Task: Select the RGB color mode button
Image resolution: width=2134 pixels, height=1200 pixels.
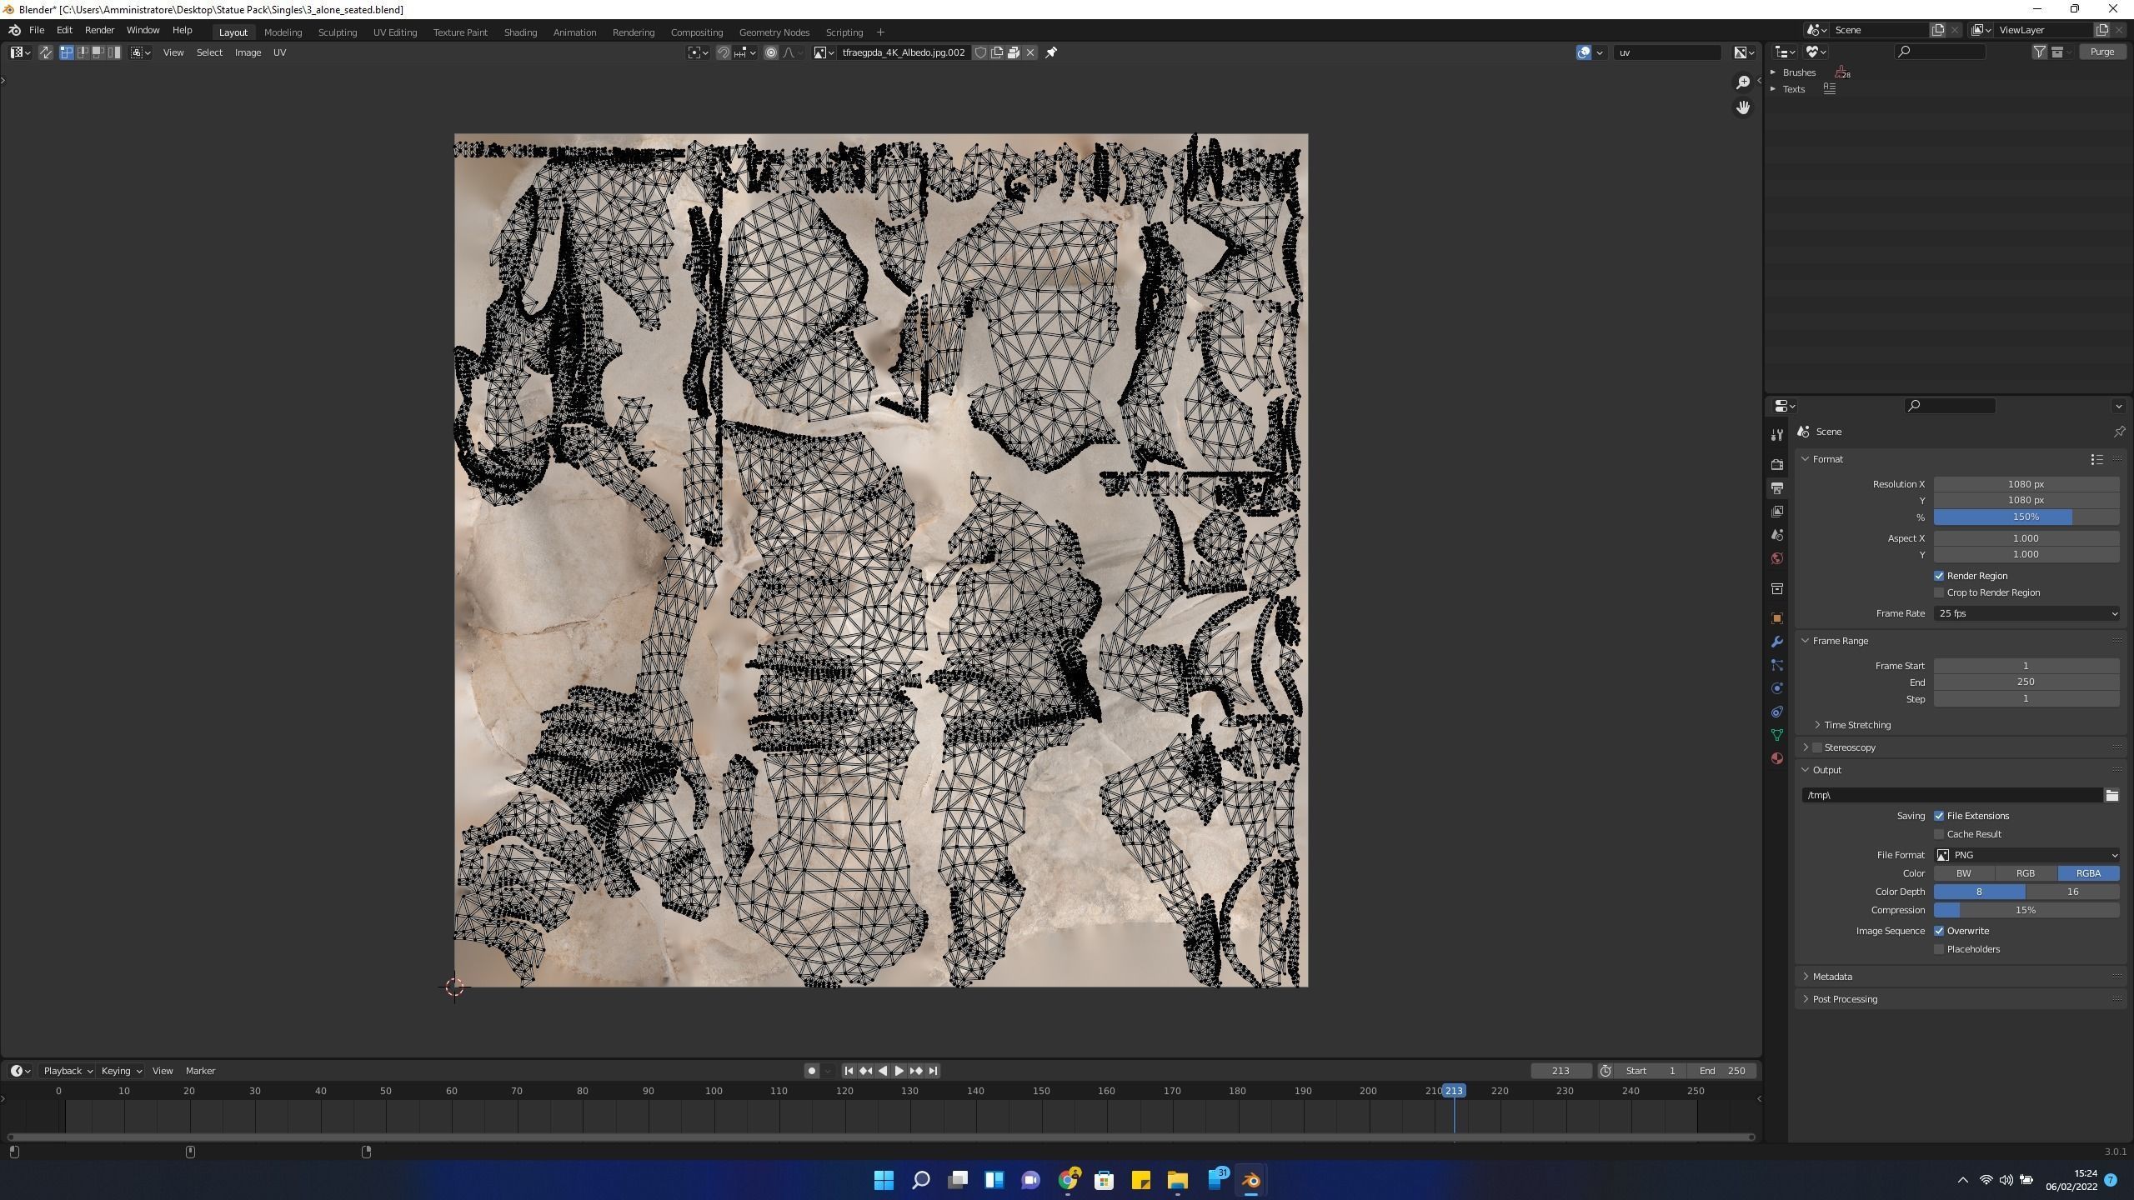Action: pos(2025,873)
